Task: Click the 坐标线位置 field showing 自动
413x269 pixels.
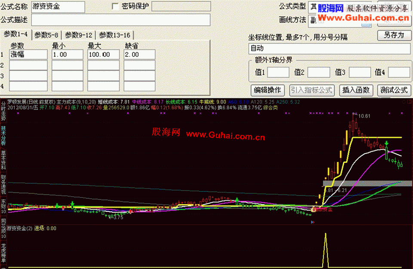Action: (329, 49)
